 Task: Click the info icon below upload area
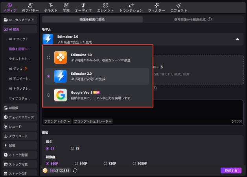tap(155, 88)
